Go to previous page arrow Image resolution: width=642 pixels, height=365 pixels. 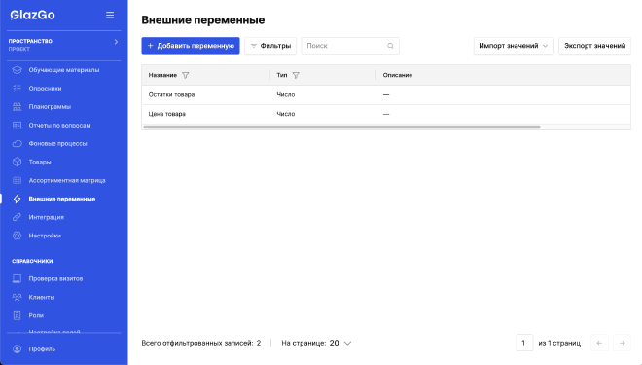coord(599,343)
